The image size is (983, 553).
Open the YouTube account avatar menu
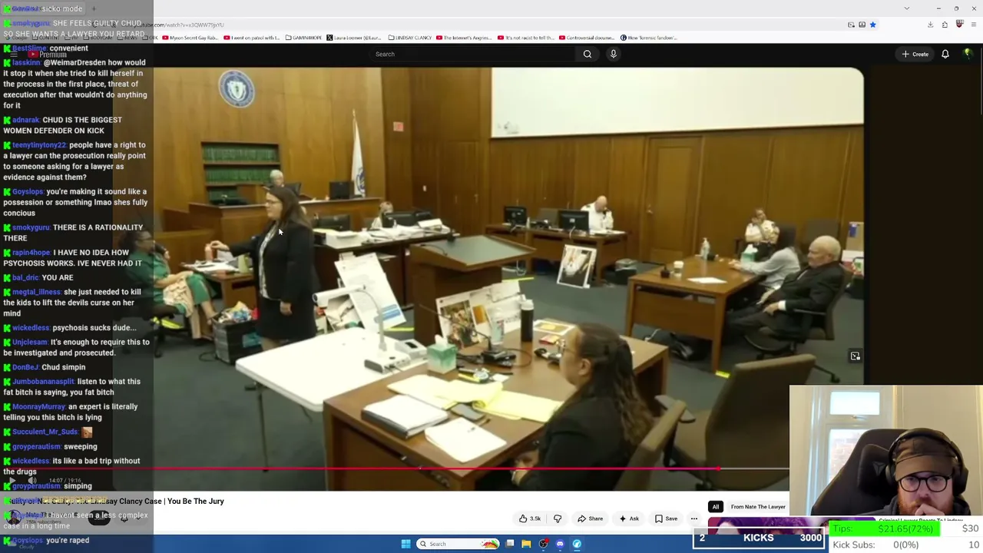pyautogui.click(x=968, y=54)
